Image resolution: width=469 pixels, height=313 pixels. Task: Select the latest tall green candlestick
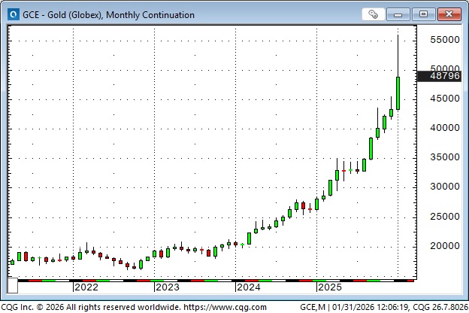pos(398,93)
